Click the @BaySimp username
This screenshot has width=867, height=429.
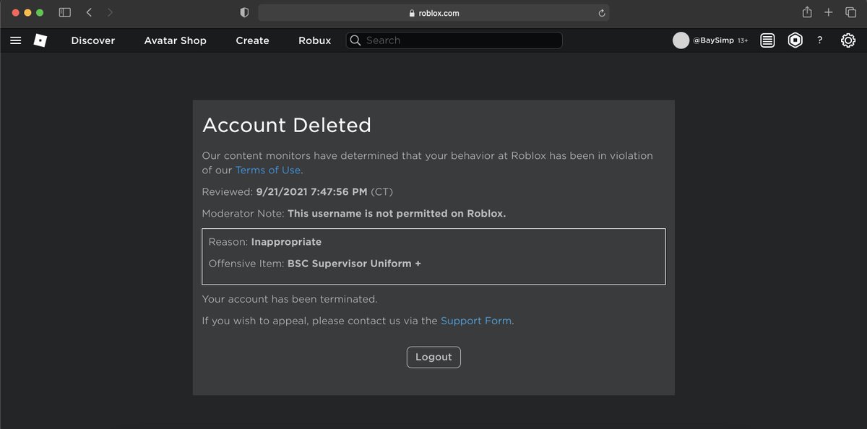click(x=713, y=41)
